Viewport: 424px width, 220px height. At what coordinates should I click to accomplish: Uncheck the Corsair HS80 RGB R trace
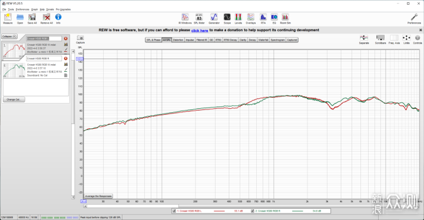click(x=253, y=211)
